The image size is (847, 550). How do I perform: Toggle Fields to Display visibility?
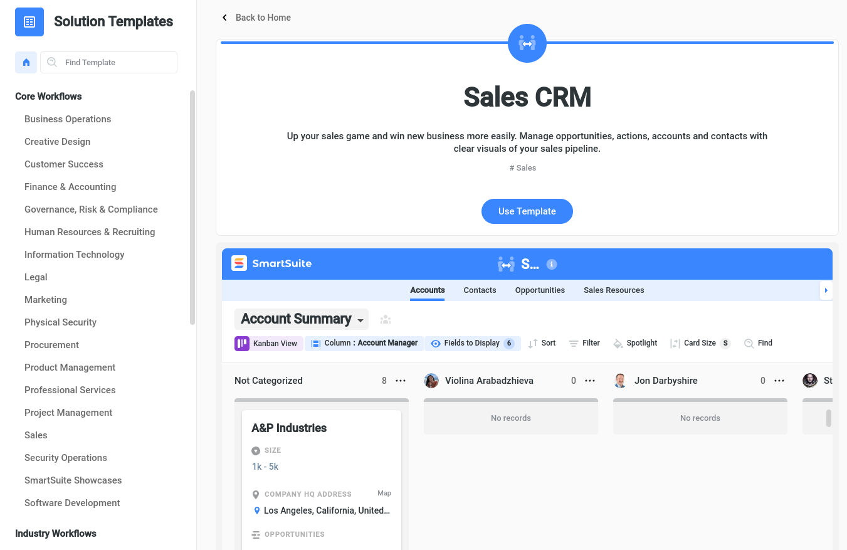tap(473, 343)
